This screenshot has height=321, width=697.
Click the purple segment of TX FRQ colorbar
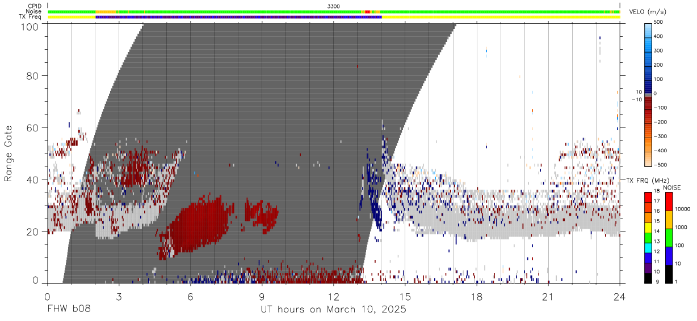tap(648, 268)
